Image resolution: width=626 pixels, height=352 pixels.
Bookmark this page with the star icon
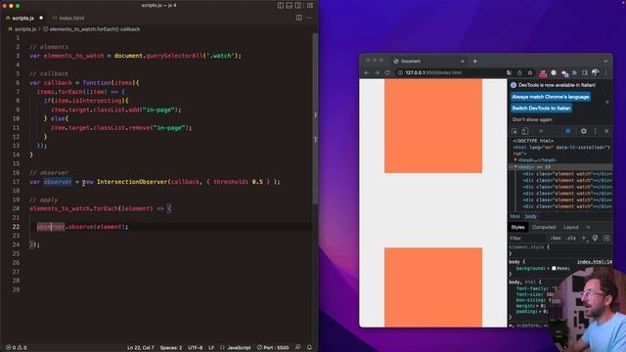pos(530,72)
